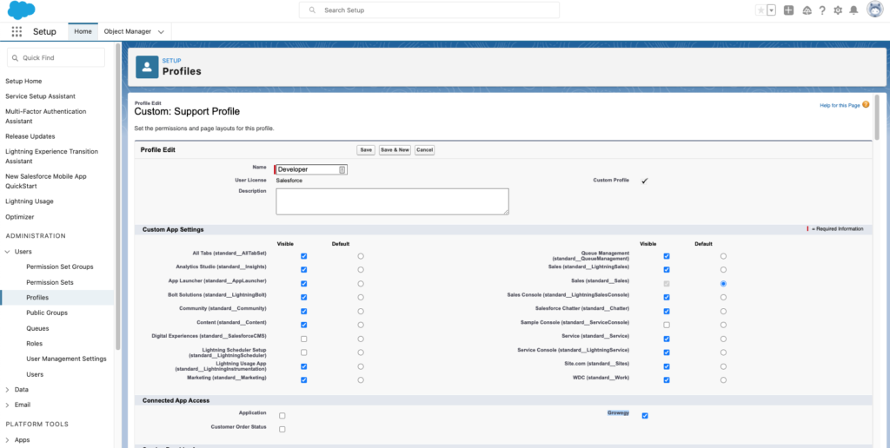Click the main page vertical scrollbar
The height and width of the screenshot is (448, 890).
click(x=877, y=116)
